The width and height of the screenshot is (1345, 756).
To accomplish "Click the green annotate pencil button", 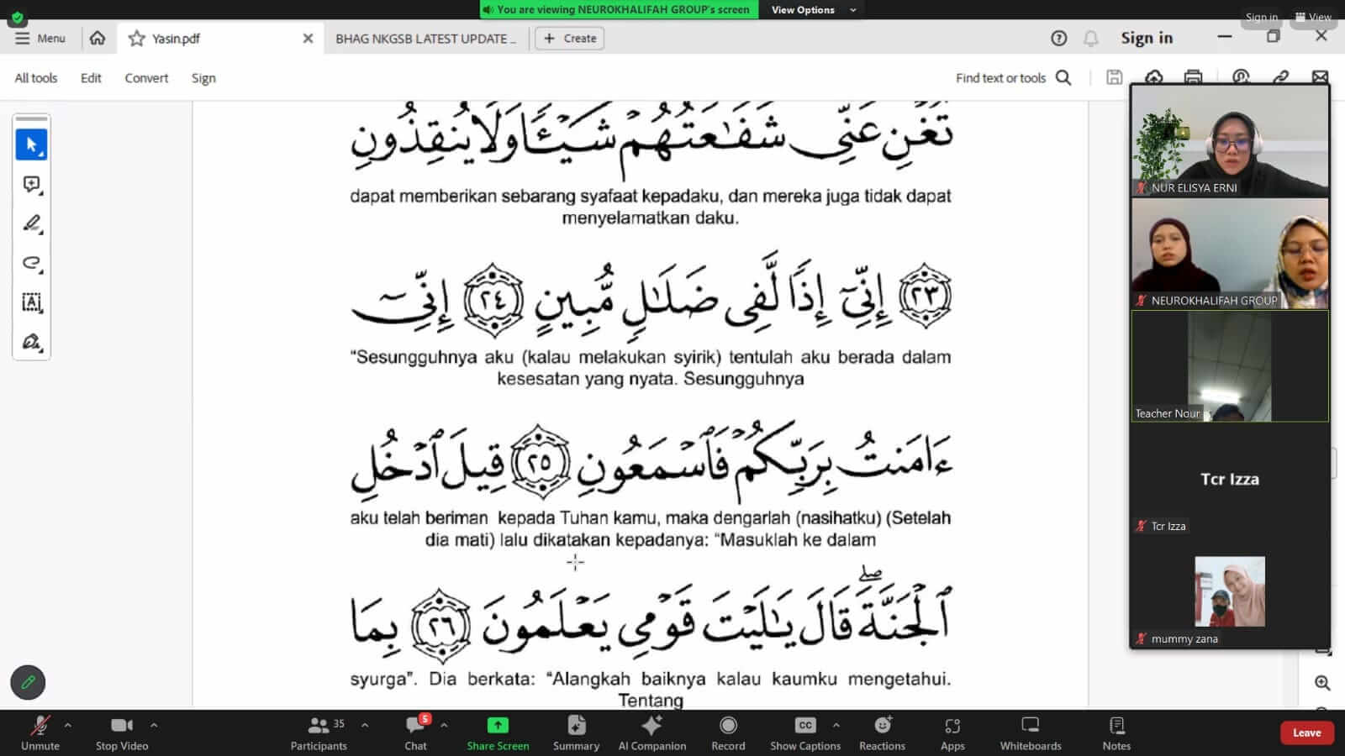I will click(28, 682).
